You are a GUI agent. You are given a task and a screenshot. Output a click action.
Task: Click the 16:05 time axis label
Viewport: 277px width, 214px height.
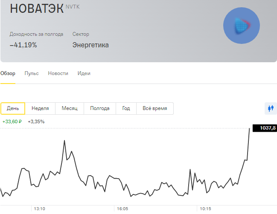pos(122,209)
